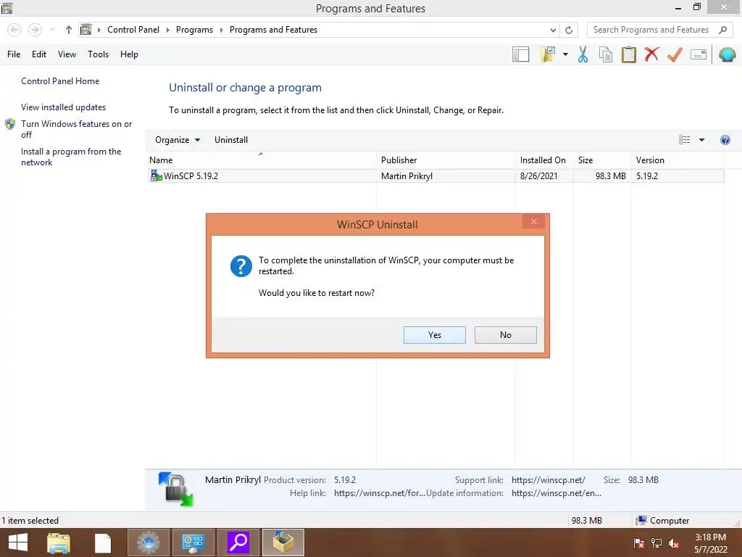The image size is (742, 557).
Task: Click the WinSCP padlock icon in details pane
Action: click(x=177, y=490)
